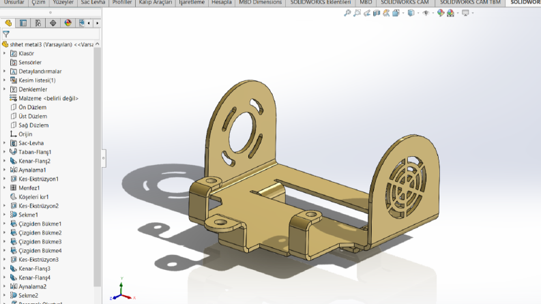Open the FeatureManager design tree tab

click(x=8, y=23)
